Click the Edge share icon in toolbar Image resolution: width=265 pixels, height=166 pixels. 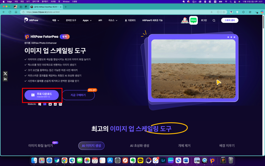[x=250, y=12]
